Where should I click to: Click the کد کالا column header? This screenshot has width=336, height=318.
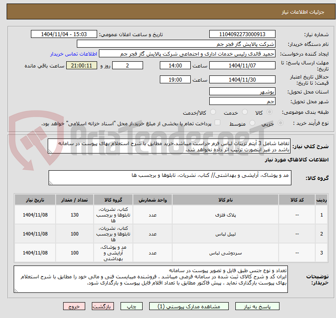click(297, 200)
